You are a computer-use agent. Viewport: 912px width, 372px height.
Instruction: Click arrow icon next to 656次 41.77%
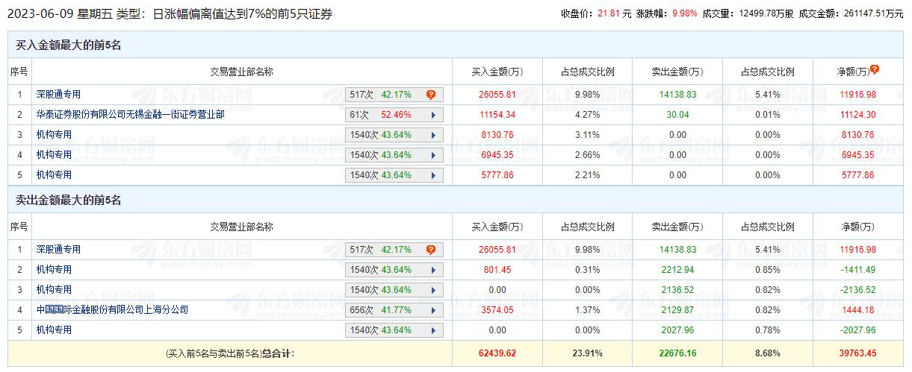click(x=433, y=310)
